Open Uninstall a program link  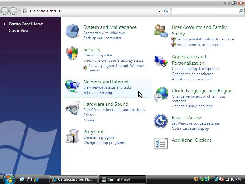click(99, 137)
